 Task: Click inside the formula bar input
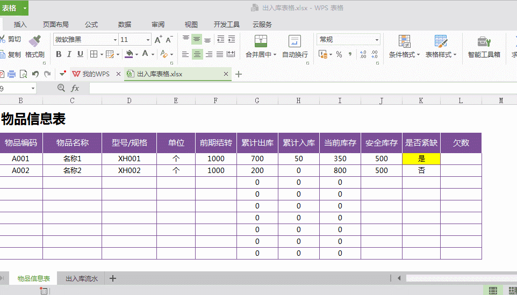[x=303, y=88]
